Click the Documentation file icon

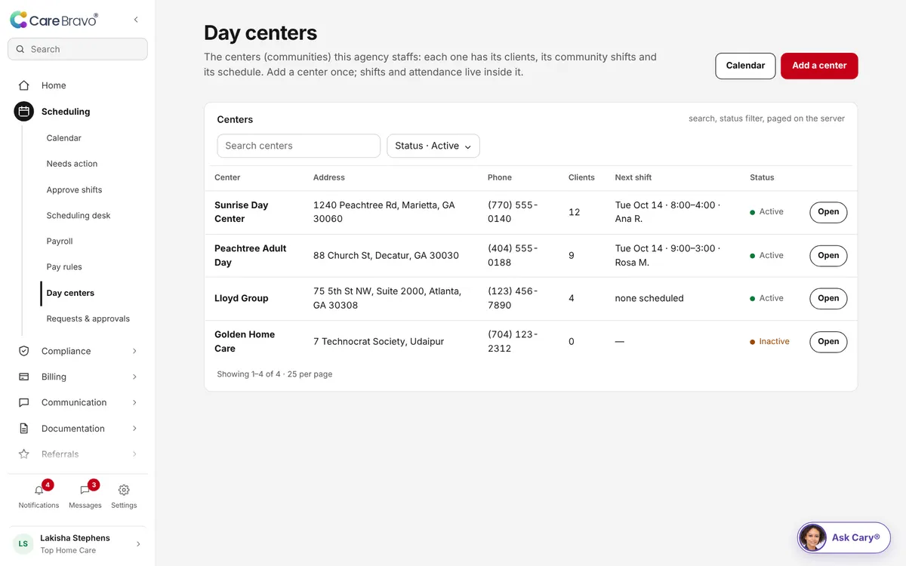click(24, 429)
